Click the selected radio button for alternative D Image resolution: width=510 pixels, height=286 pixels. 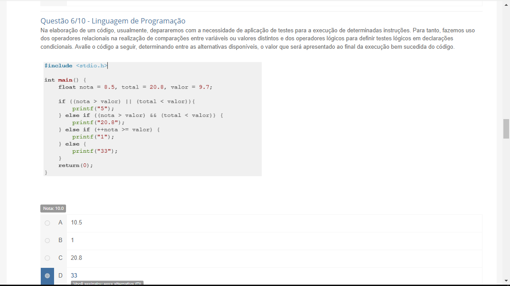pos(47,275)
